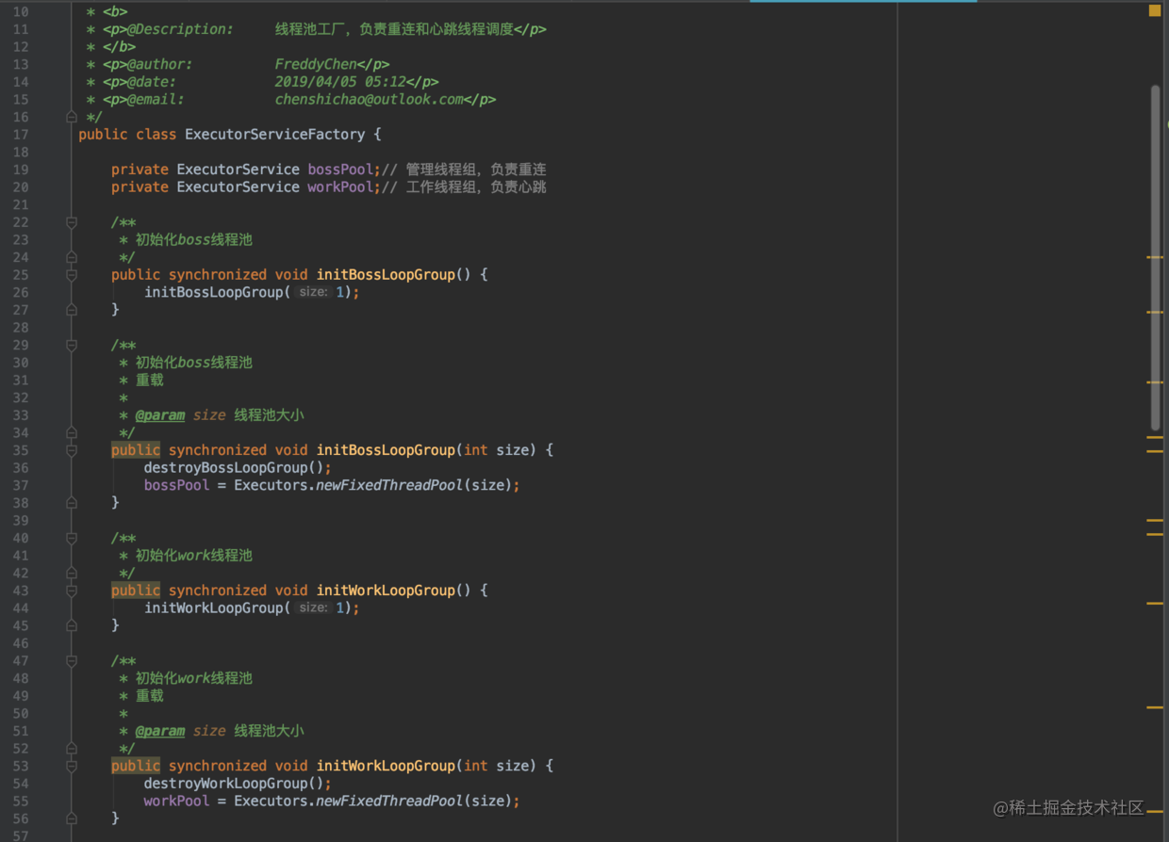Viewport: 1169px width, 842px height.
Task: Collapse the Javadoc starting on line 47
Action: [x=72, y=661]
